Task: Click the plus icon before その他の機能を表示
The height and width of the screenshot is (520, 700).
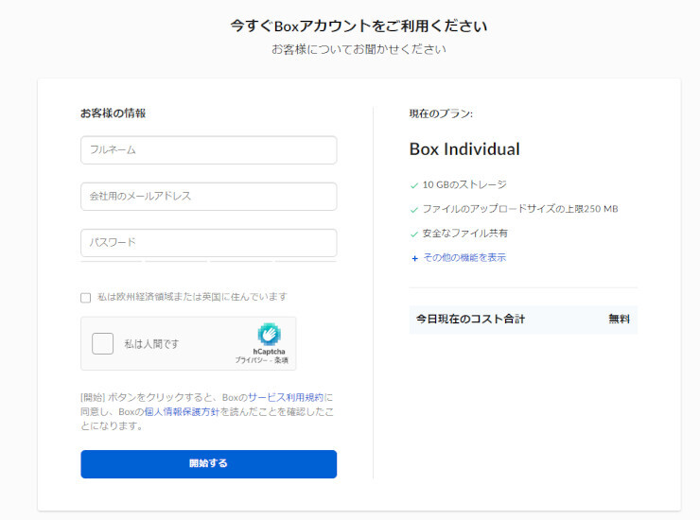Action: coord(414,258)
